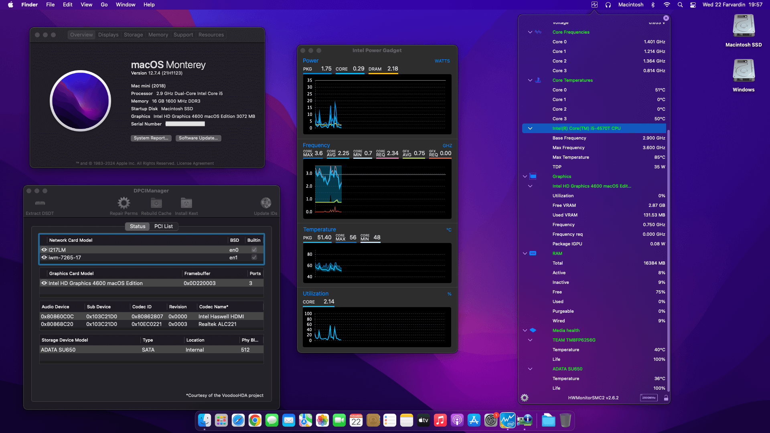
Task: Click the HWMonitorSMC2 vertical scrollbar
Action: (x=668, y=261)
